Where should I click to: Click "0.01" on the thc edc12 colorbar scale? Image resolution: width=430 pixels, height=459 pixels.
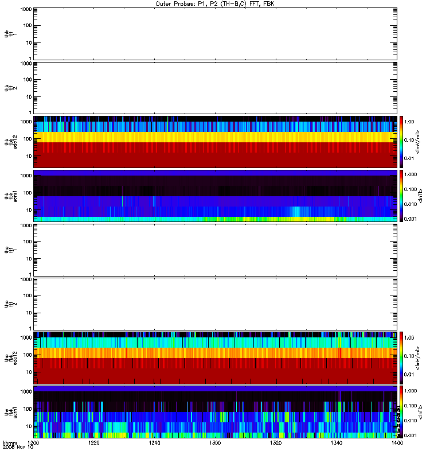click(409, 375)
